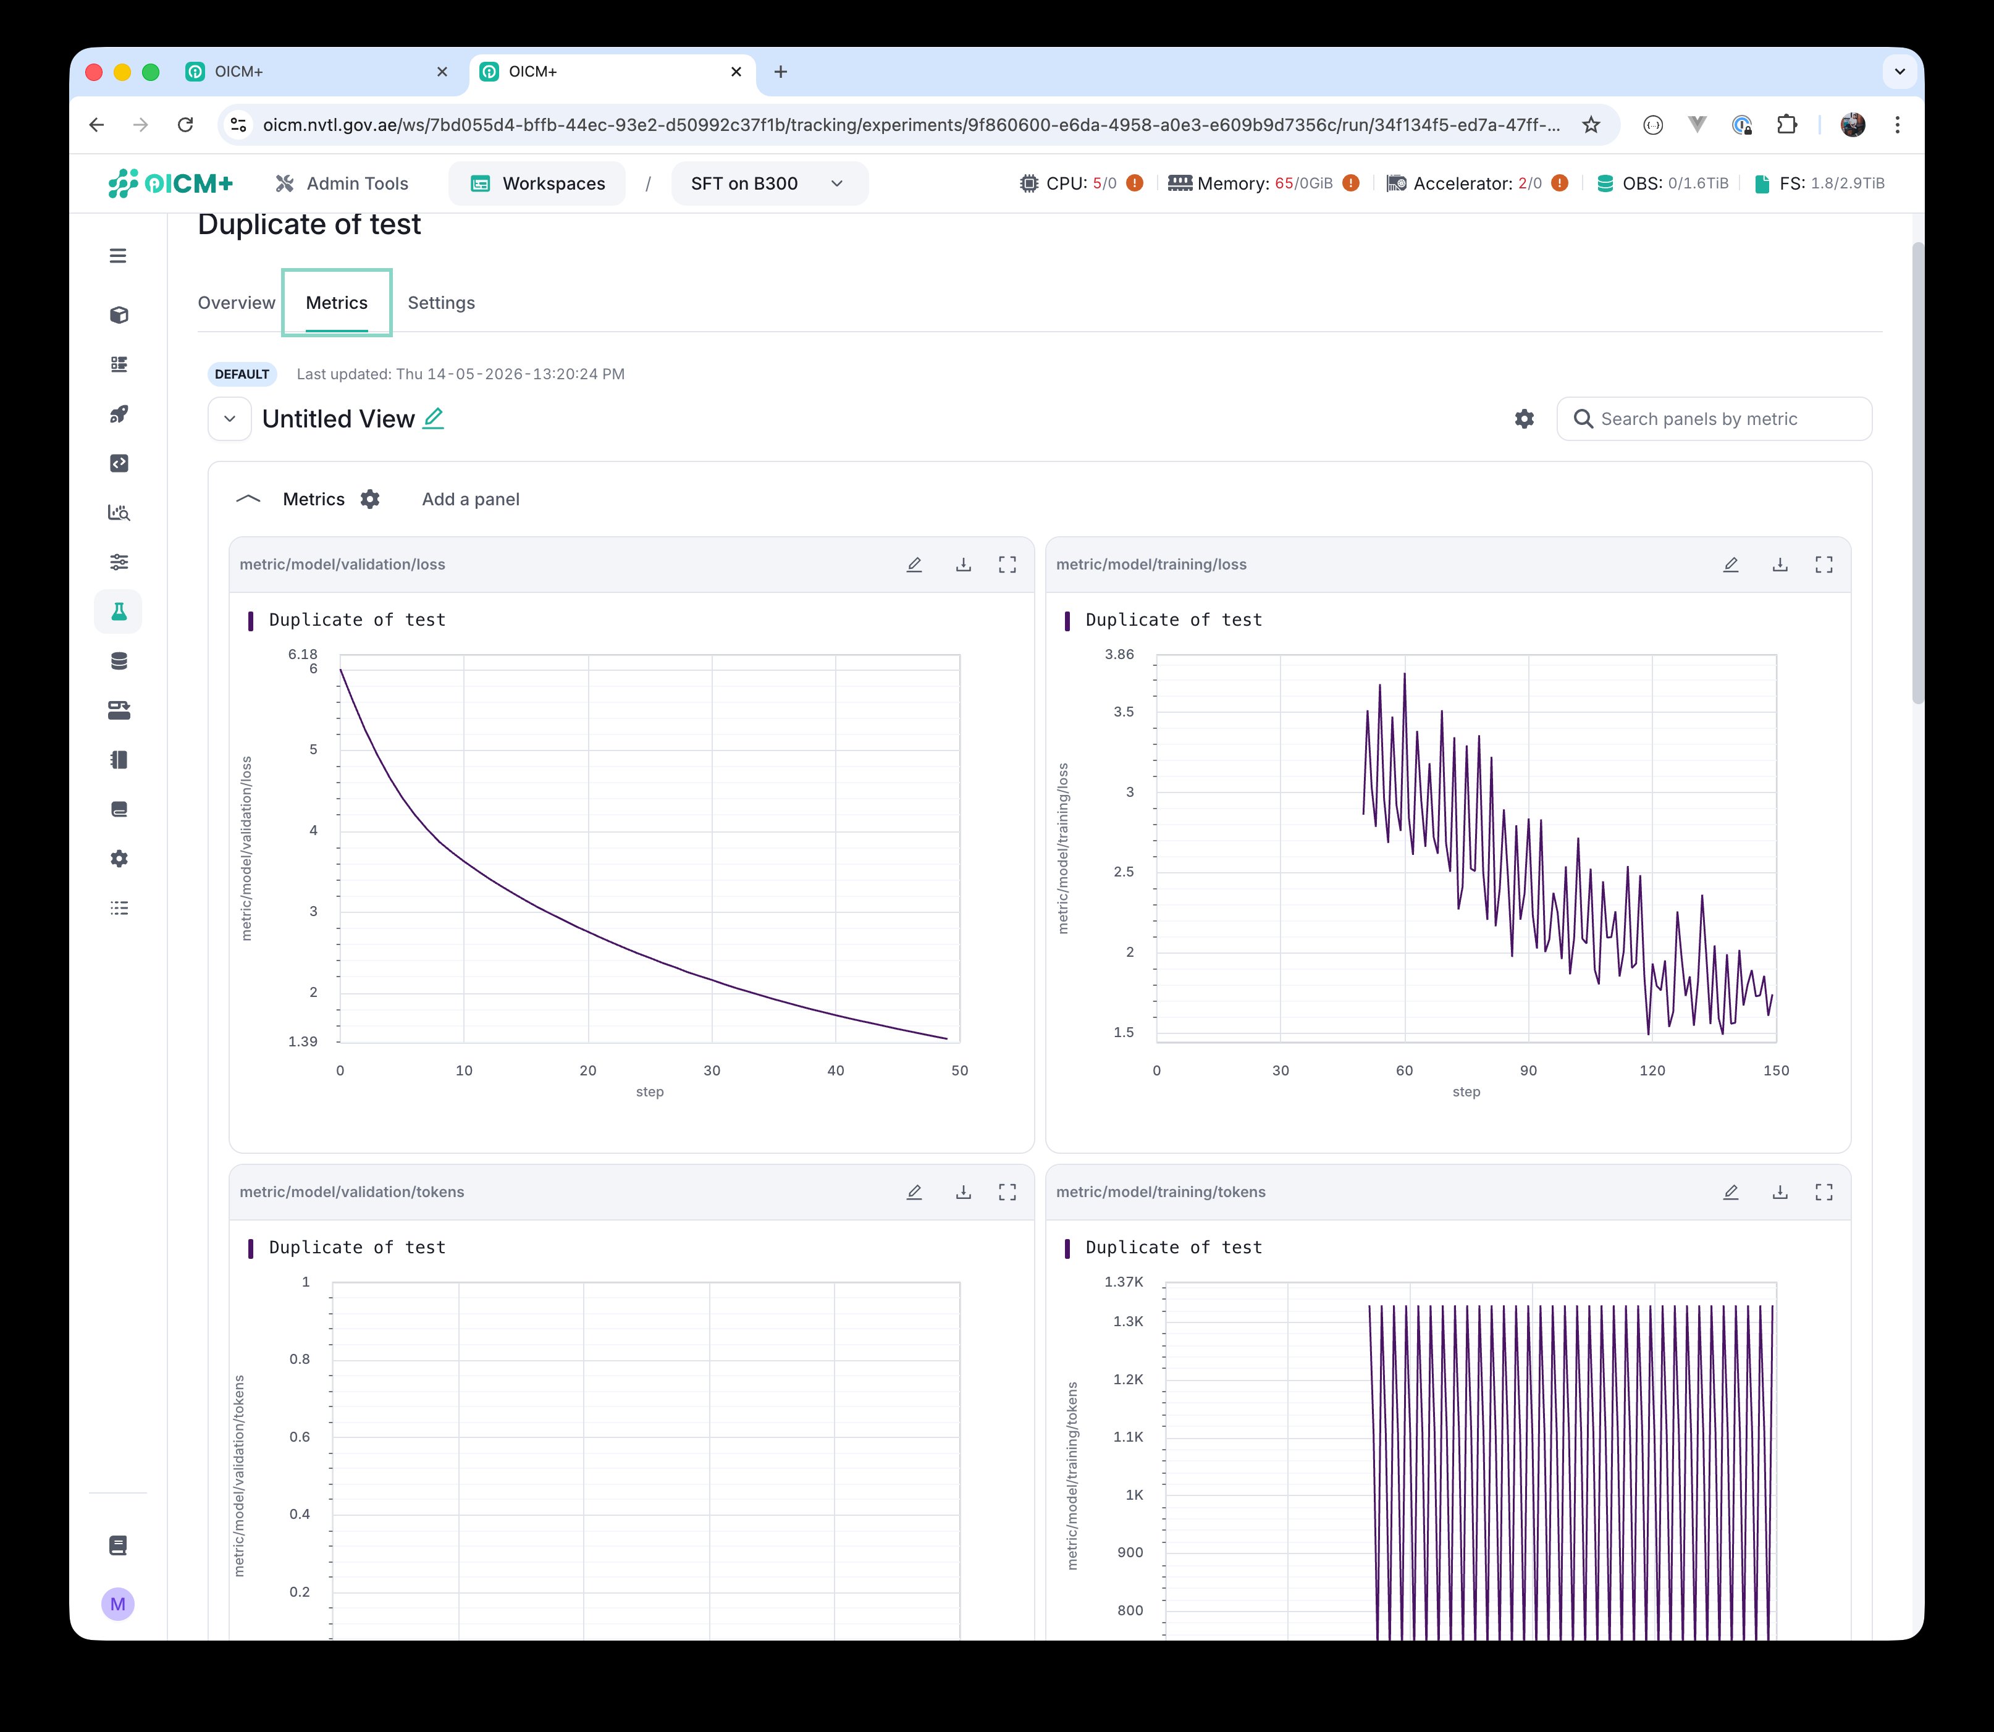Click the FS storage indicator
Image resolution: width=1994 pixels, height=1732 pixels.
pos(1819,183)
